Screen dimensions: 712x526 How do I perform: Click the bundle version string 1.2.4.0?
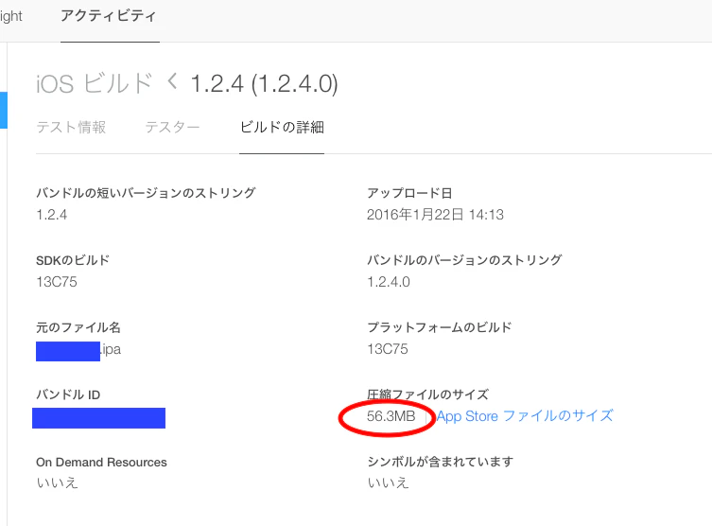point(389,282)
